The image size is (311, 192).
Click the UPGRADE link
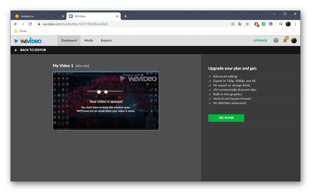pyautogui.click(x=260, y=40)
